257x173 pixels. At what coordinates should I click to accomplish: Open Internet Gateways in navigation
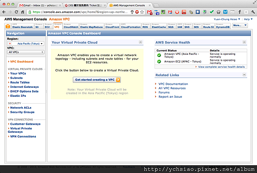pos(24,86)
